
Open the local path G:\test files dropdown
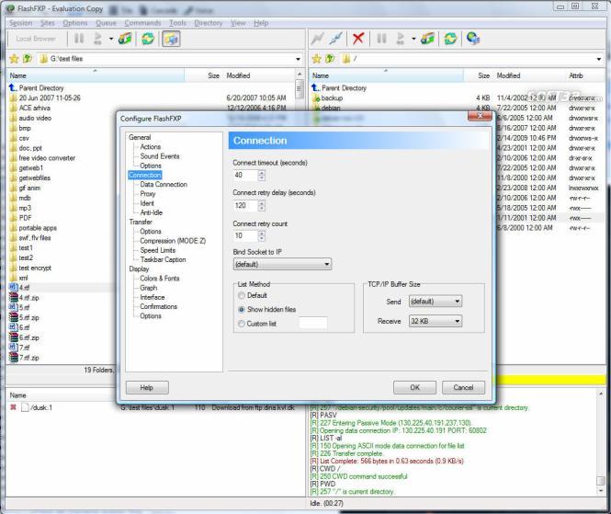[x=298, y=59]
